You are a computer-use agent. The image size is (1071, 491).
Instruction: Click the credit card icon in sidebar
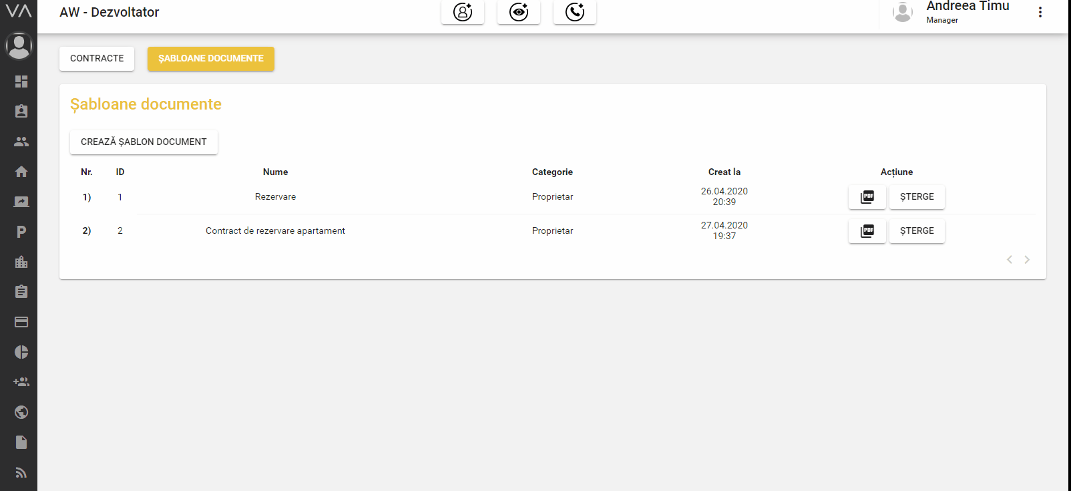[x=21, y=322]
